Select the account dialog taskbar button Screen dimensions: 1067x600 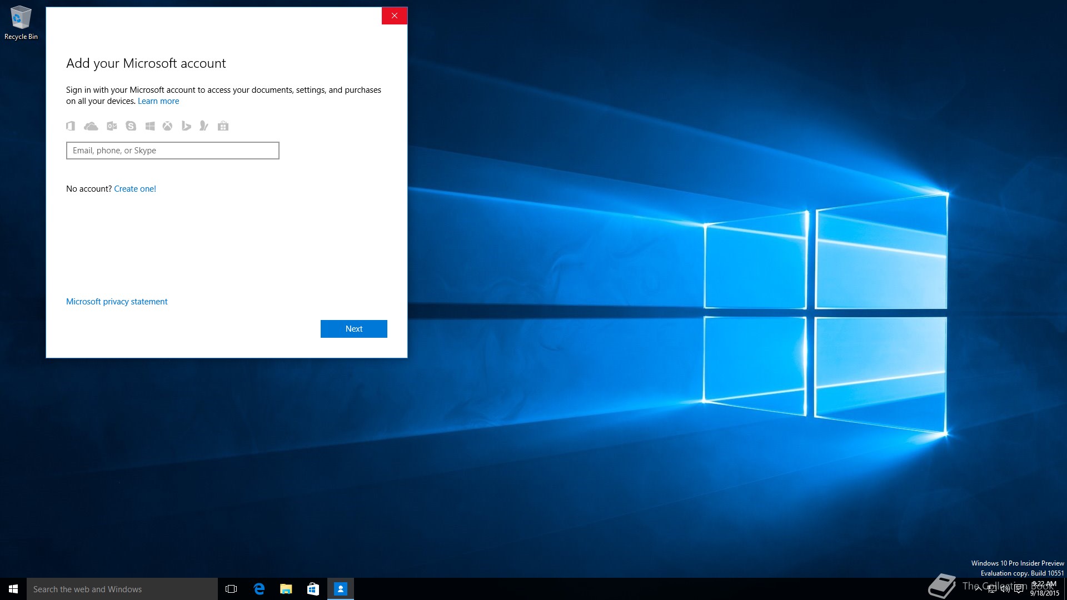(x=341, y=589)
